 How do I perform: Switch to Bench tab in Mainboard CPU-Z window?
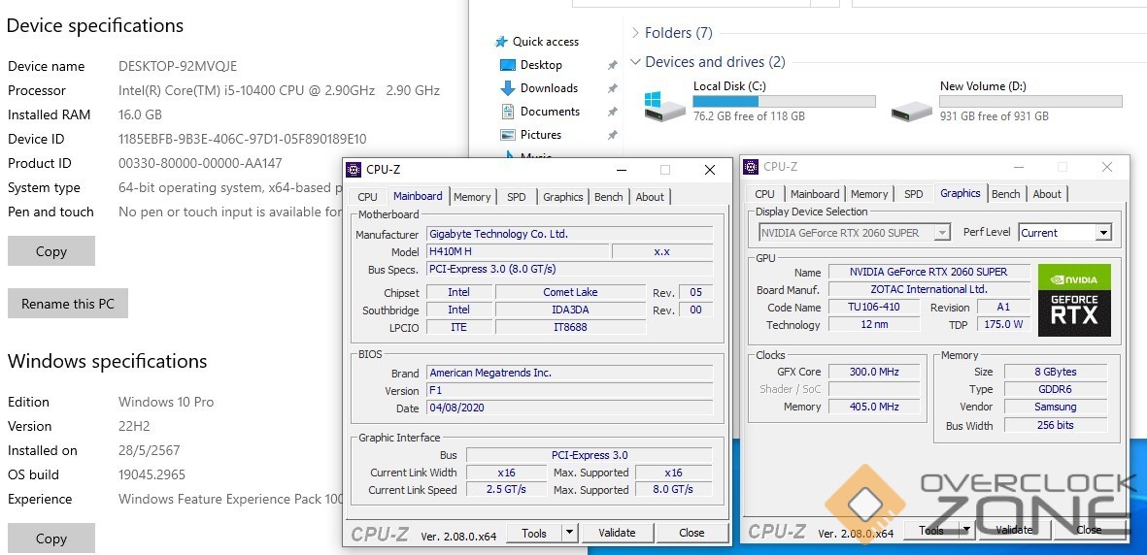pos(609,197)
